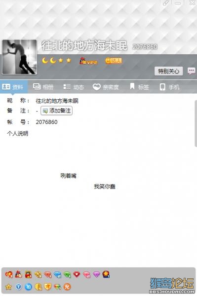The height and width of the screenshot is (296, 197).
Task: Click the gold star icon in bottom row
Action: (x=8, y=287)
